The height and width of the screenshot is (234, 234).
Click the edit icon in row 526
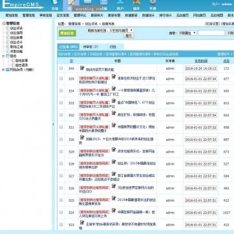[x=114, y=186]
